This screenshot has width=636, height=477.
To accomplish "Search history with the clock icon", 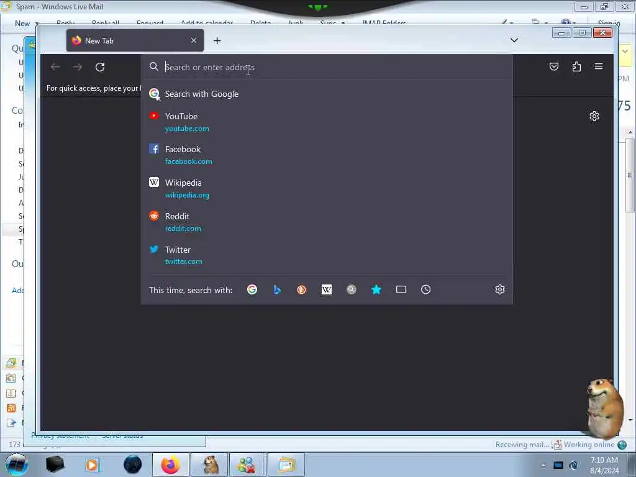I will pos(426,289).
